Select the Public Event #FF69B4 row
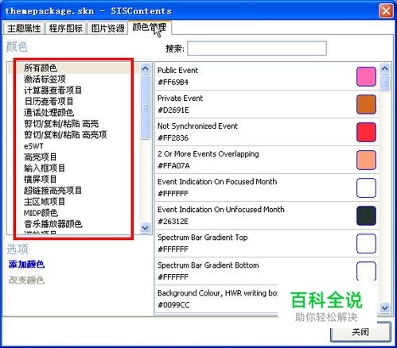 click(x=267, y=76)
